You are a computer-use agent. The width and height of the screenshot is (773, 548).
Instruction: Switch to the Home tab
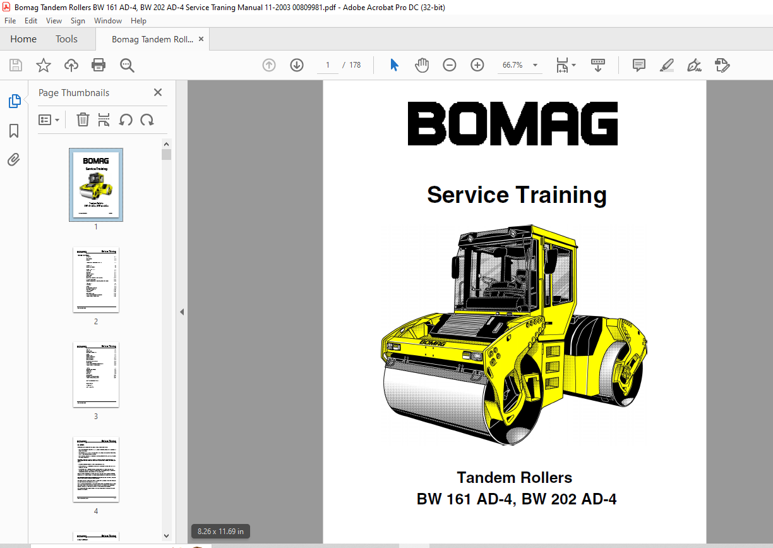23,39
